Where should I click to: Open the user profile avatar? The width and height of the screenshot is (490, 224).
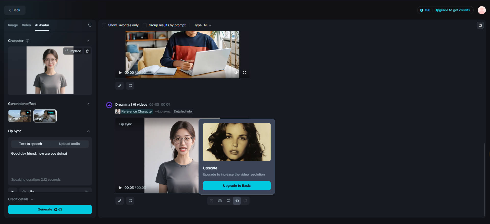[x=482, y=10]
